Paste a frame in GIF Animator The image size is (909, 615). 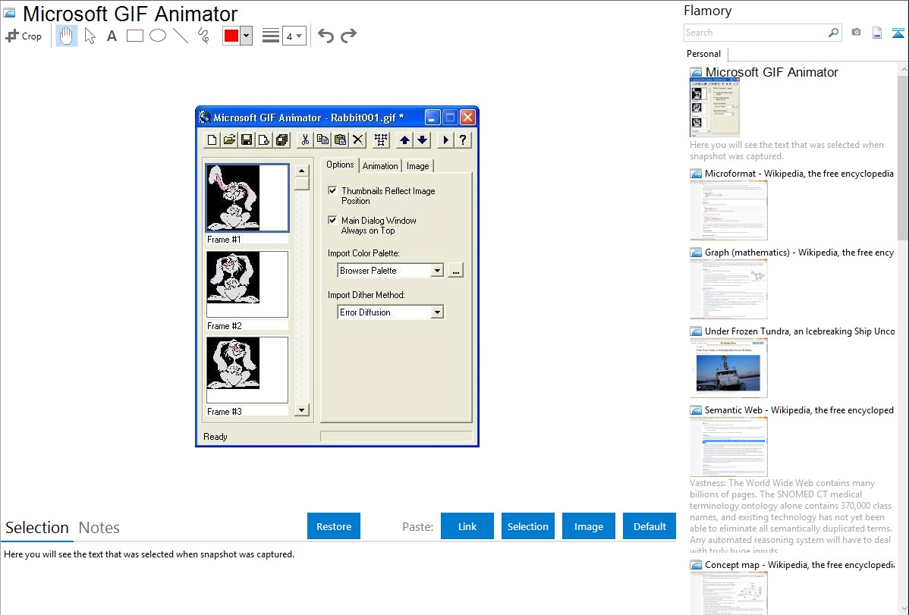tap(340, 140)
